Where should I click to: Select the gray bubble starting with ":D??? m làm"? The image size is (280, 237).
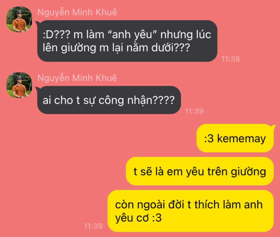127,41
